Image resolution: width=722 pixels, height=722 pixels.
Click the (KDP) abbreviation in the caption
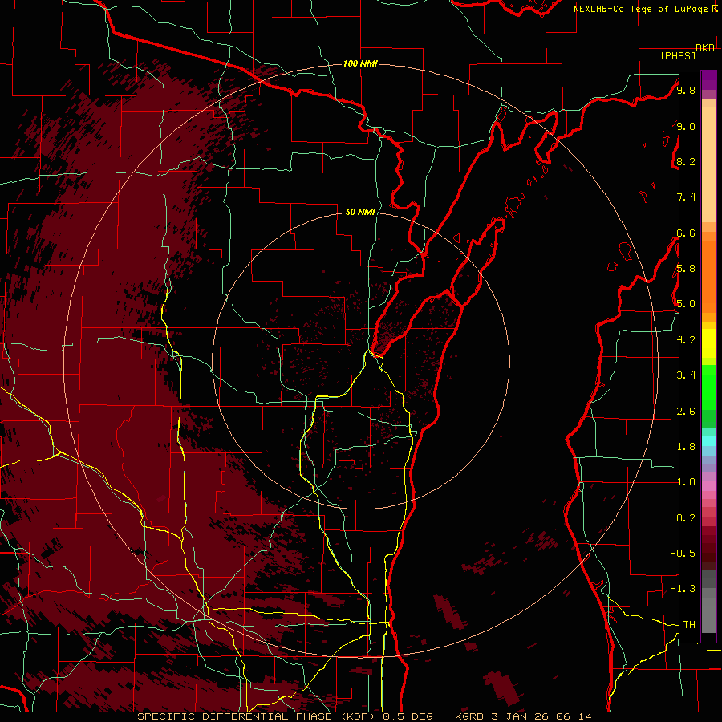(x=359, y=716)
